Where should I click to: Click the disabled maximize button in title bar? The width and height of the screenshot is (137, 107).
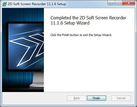point(119,3)
